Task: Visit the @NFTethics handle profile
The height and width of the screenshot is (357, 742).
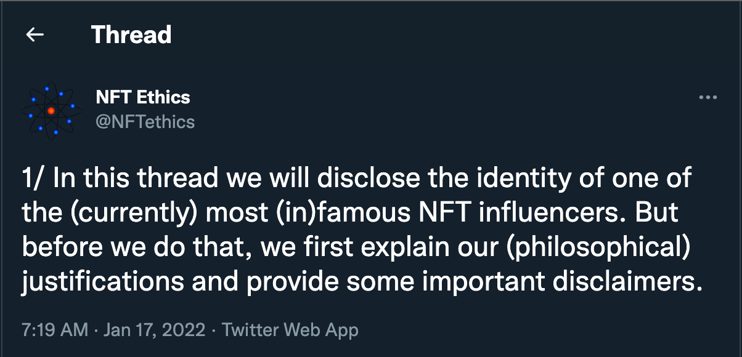Action: [x=145, y=122]
